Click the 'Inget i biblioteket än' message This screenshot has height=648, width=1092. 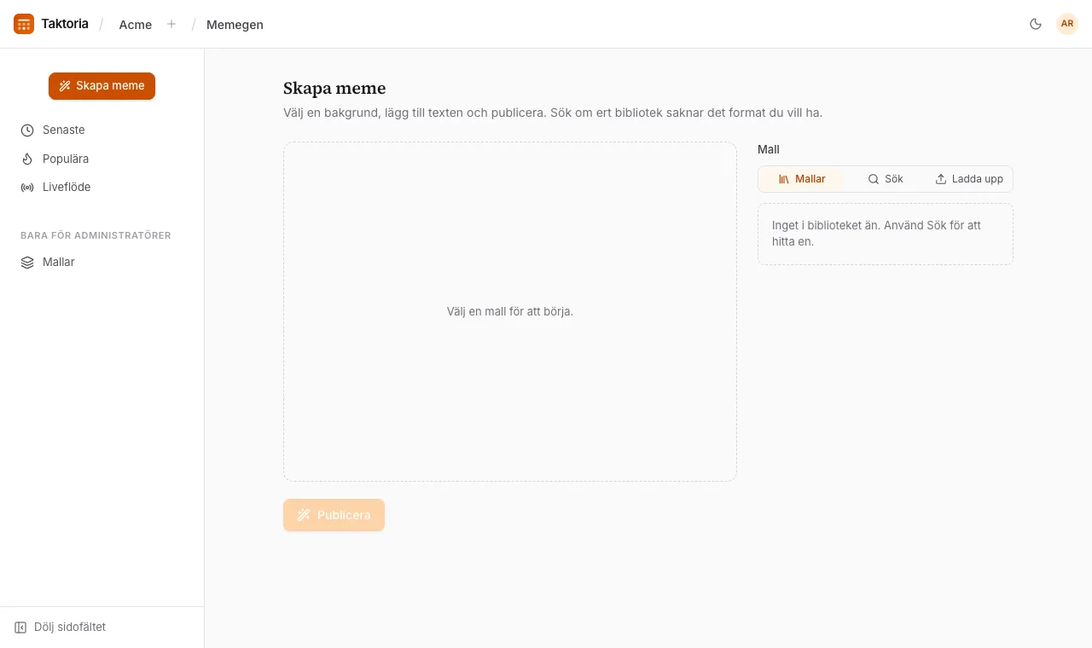coord(886,234)
